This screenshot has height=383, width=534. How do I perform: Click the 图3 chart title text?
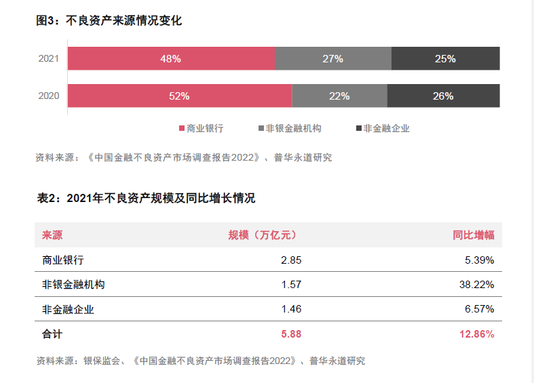(x=109, y=20)
